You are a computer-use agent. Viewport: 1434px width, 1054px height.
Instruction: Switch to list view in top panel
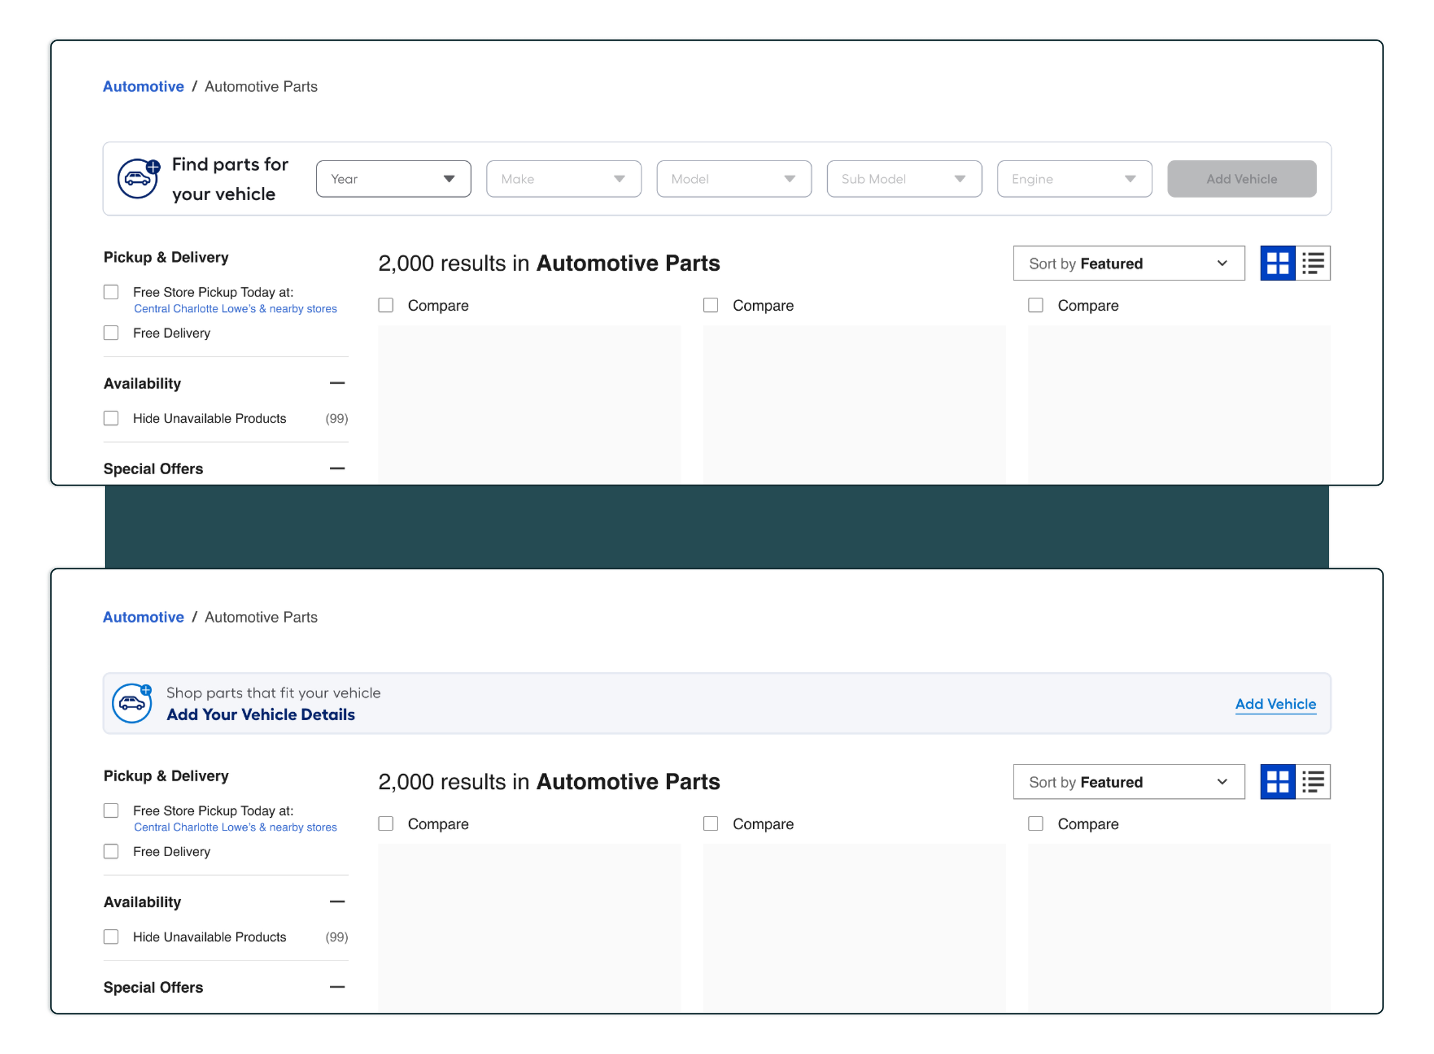pos(1313,263)
